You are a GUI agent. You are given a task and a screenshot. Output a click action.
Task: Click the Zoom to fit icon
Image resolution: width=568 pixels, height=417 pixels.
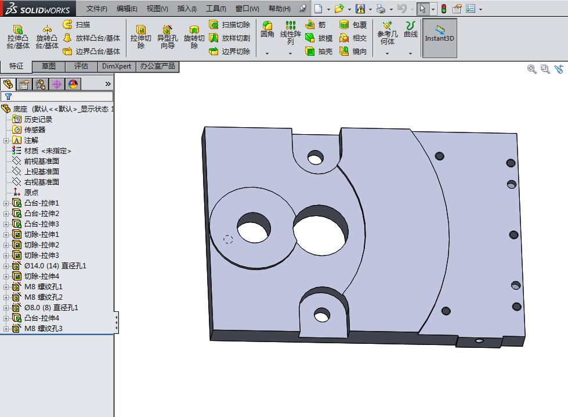[x=531, y=69]
